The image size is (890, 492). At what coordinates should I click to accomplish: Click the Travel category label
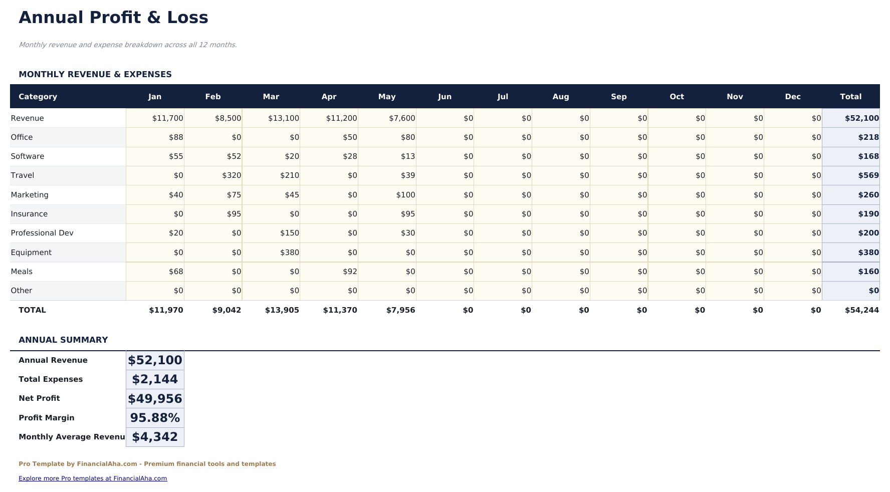point(22,175)
